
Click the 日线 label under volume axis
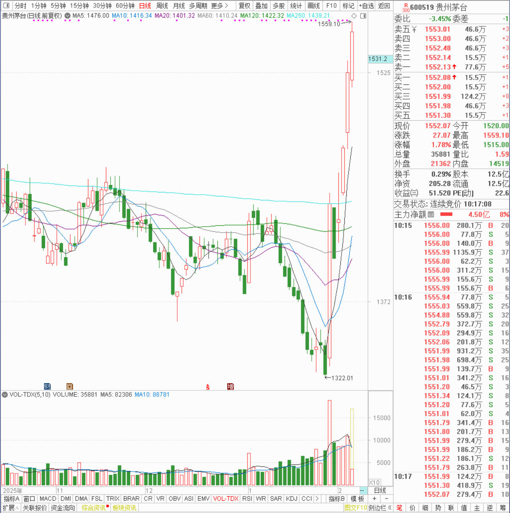(380, 490)
